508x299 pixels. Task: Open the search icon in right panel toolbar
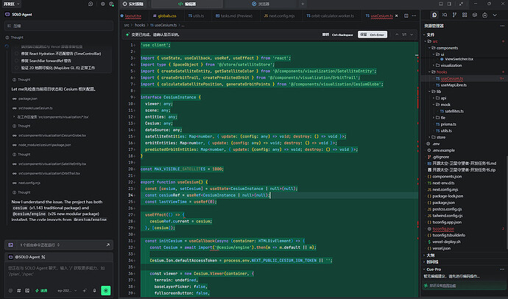(x=445, y=15)
